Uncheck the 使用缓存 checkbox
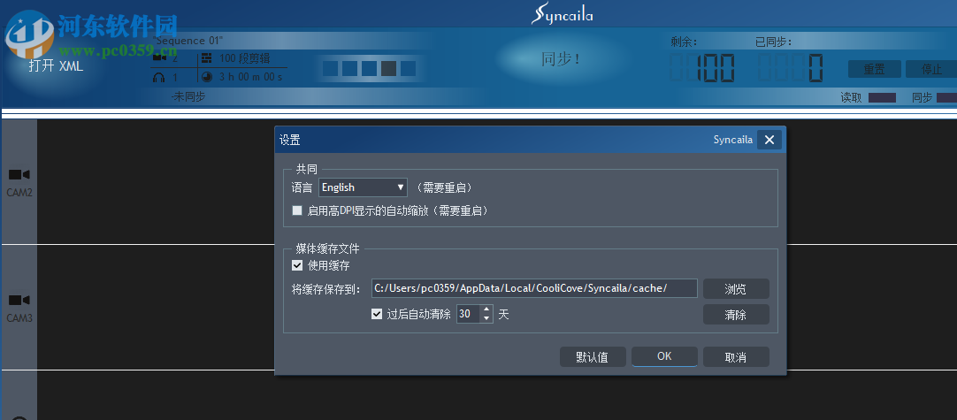Viewport: 957px width, 420px height. tap(297, 265)
